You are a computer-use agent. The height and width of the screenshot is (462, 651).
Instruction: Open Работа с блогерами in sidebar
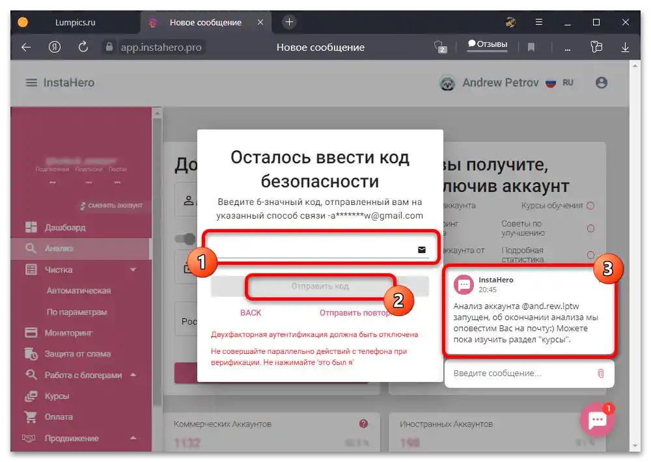click(83, 375)
